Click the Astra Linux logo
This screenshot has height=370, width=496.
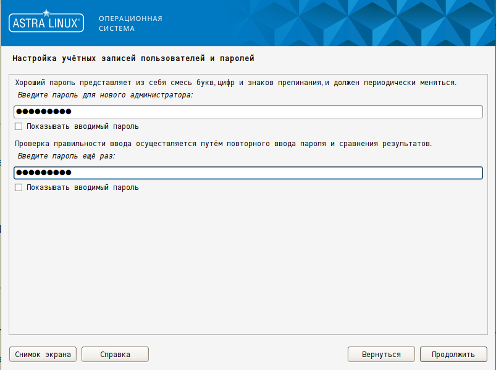pyautogui.click(x=46, y=21)
